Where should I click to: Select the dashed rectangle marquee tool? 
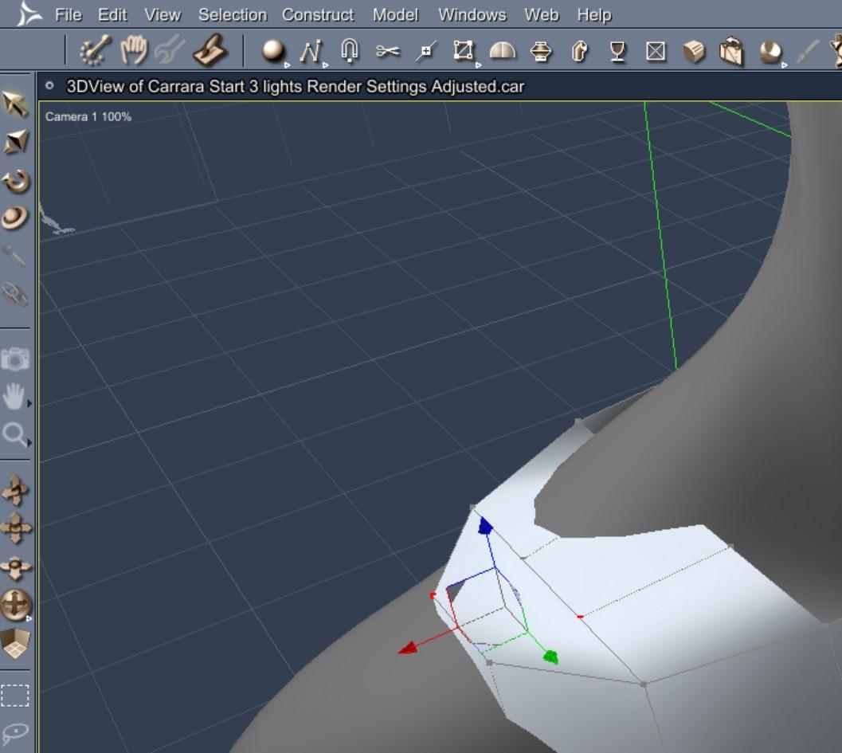[x=15, y=696]
